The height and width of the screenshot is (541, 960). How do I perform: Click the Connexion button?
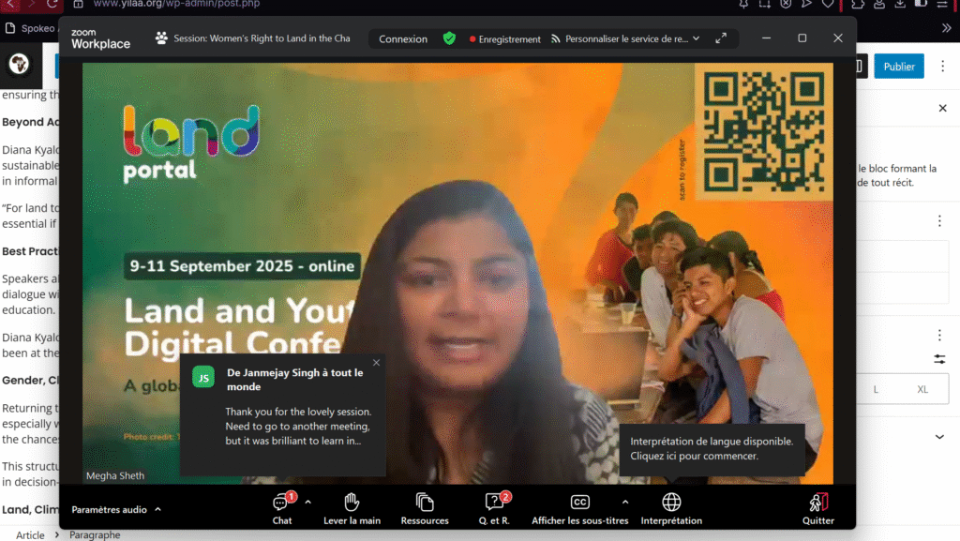coord(403,38)
